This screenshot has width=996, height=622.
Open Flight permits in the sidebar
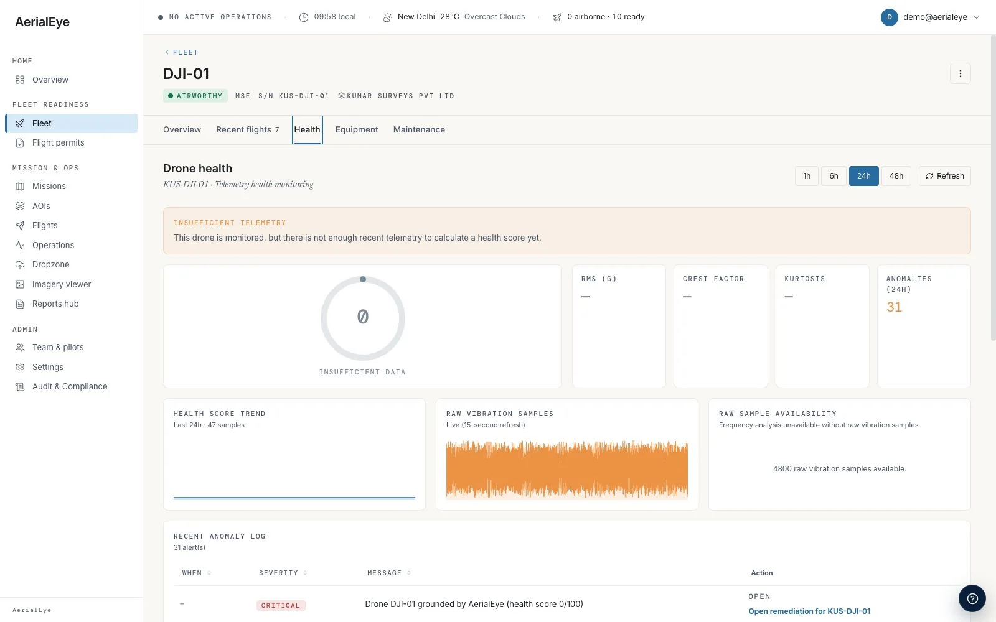pos(71,142)
